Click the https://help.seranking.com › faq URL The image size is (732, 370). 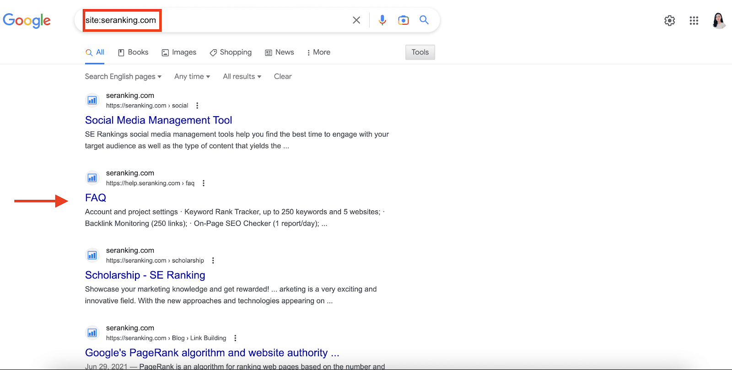[150, 183]
